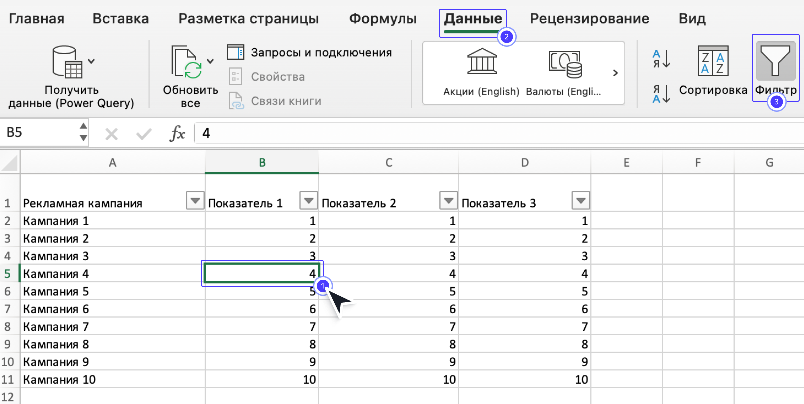This screenshot has height=404, width=804.
Task: Switch to the Вставка tab
Action: [121, 19]
